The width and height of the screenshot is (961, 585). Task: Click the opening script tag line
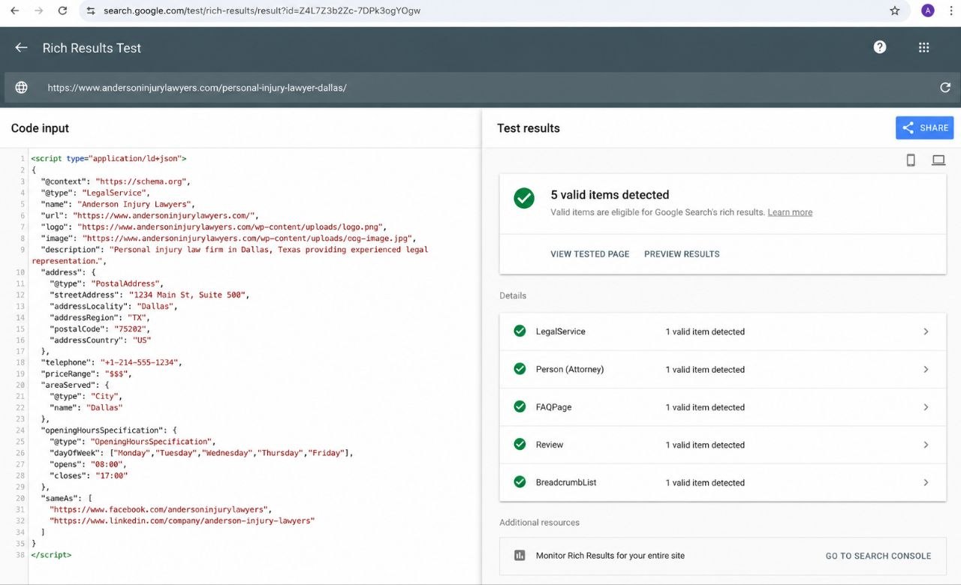pos(108,158)
